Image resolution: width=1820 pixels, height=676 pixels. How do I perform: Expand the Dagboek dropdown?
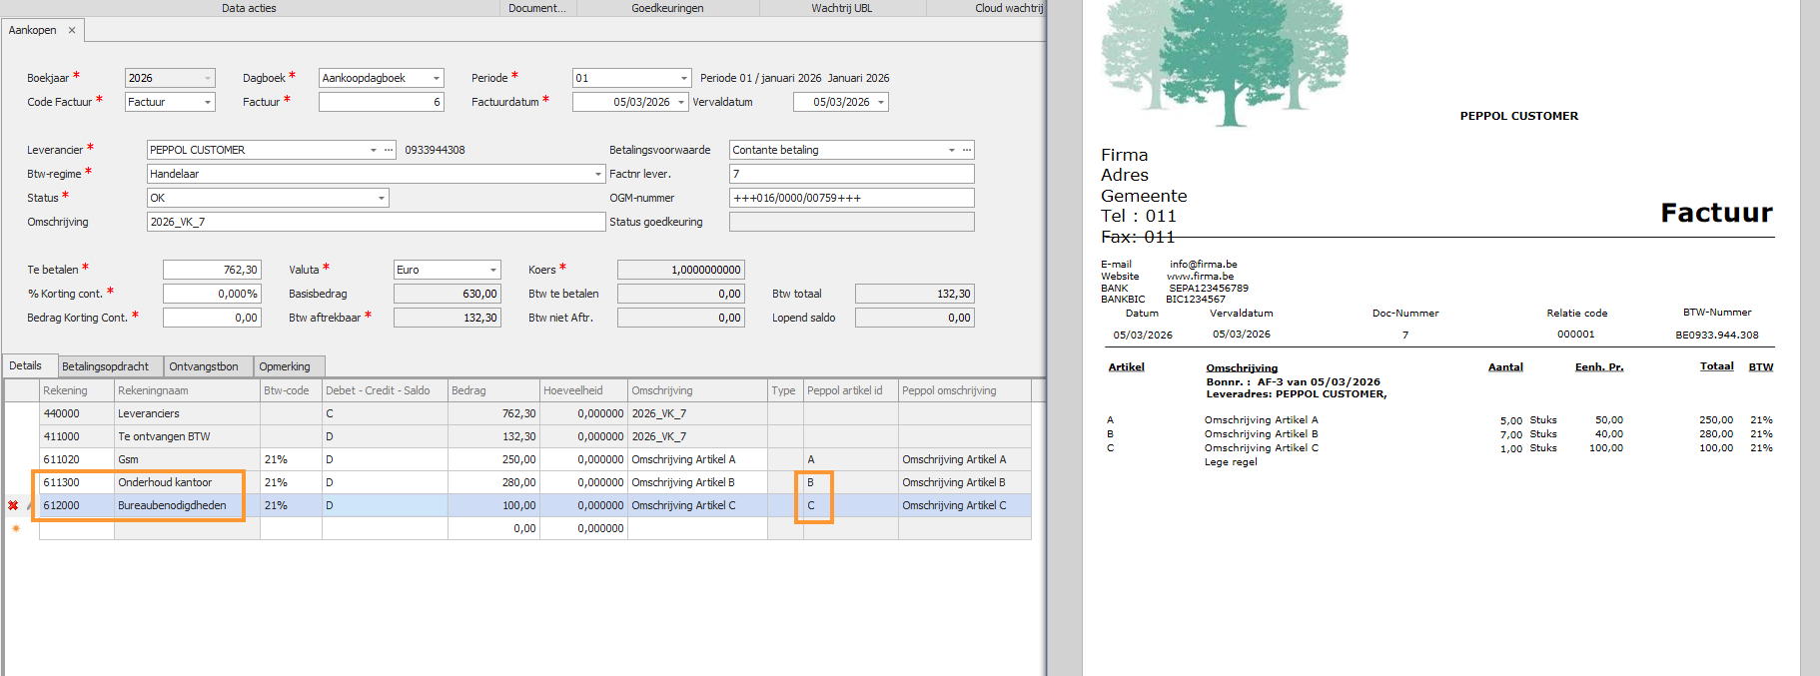[x=437, y=78]
